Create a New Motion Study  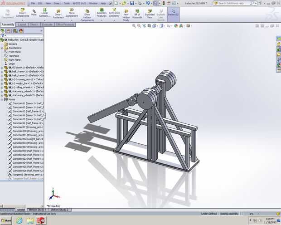pos(126,15)
